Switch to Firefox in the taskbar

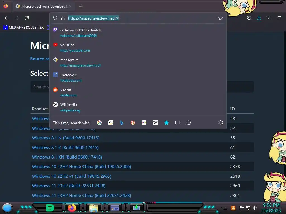click(x=72, y=208)
